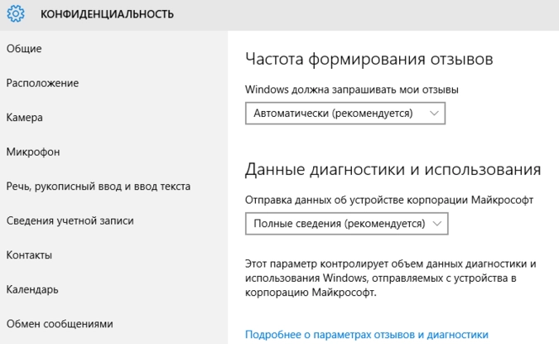Select Расположение in the sidebar
Image resolution: width=559 pixels, height=344 pixels.
[42, 83]
